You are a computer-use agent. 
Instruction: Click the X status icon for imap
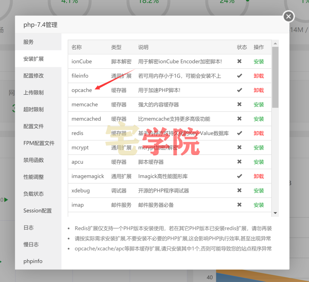239,204
